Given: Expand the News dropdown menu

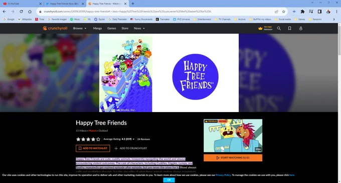Looking at the screenshot, I should [x=139, y=28].
